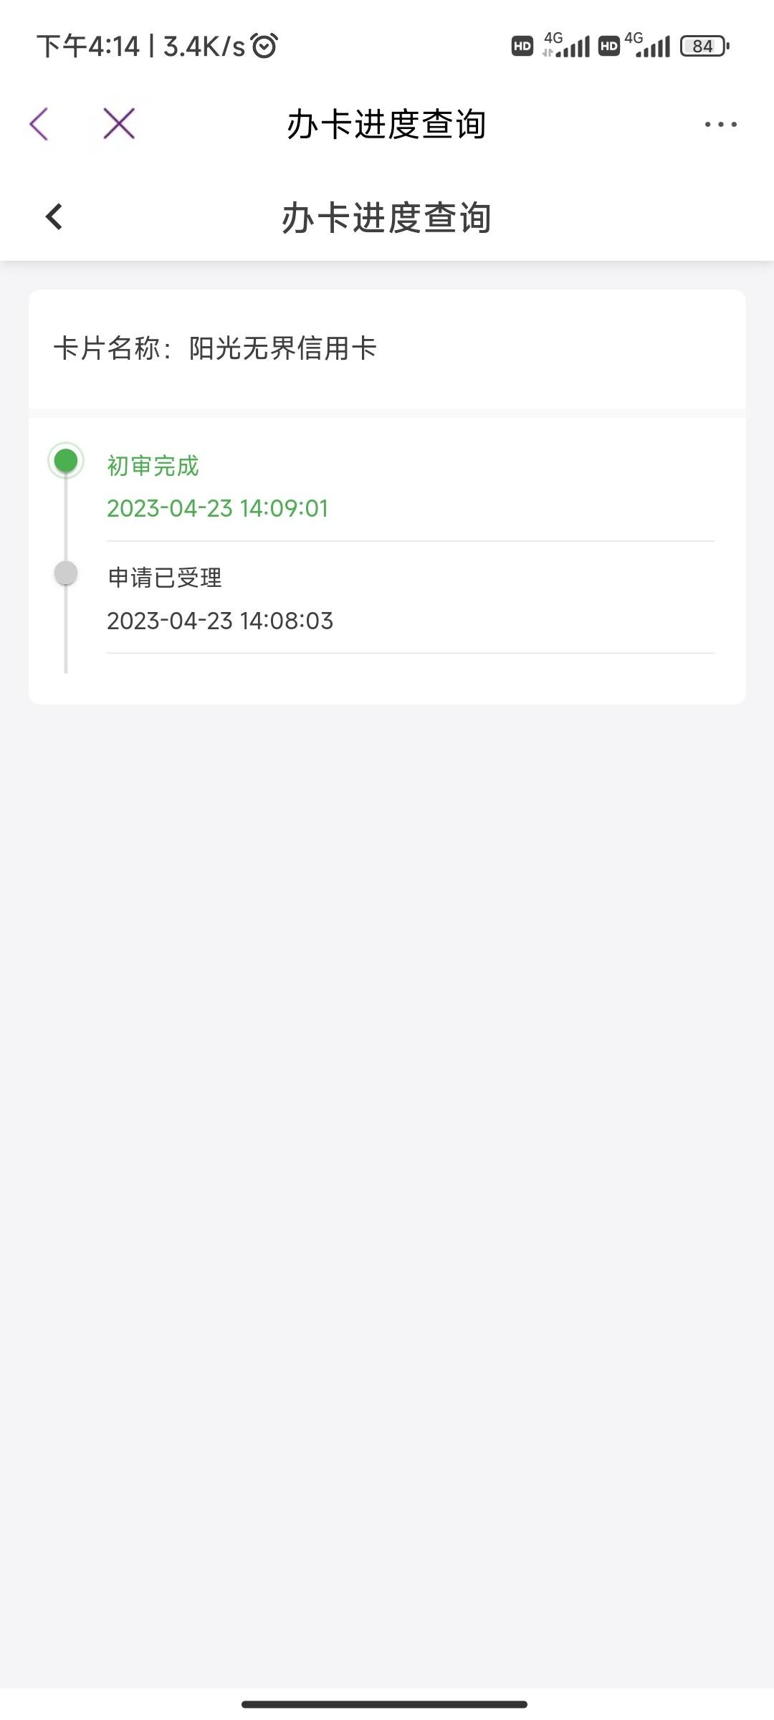
Task: Tap the battery level 84 indicator
Action: (704, 46)
